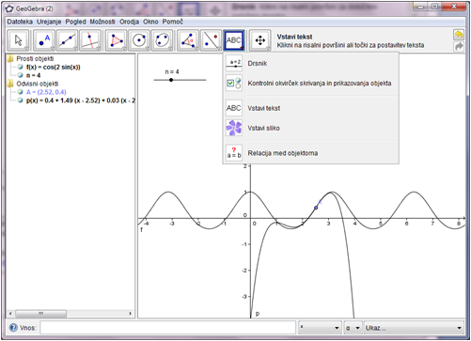The image size is (471, 341).
Task: Open the Urejanje menu
Action: [49, 22]
